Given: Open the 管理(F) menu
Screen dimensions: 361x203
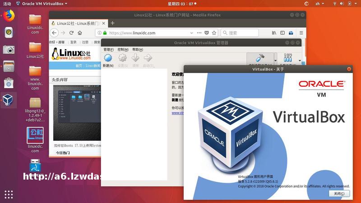Looking at the screenshot, I should (108, 50).
